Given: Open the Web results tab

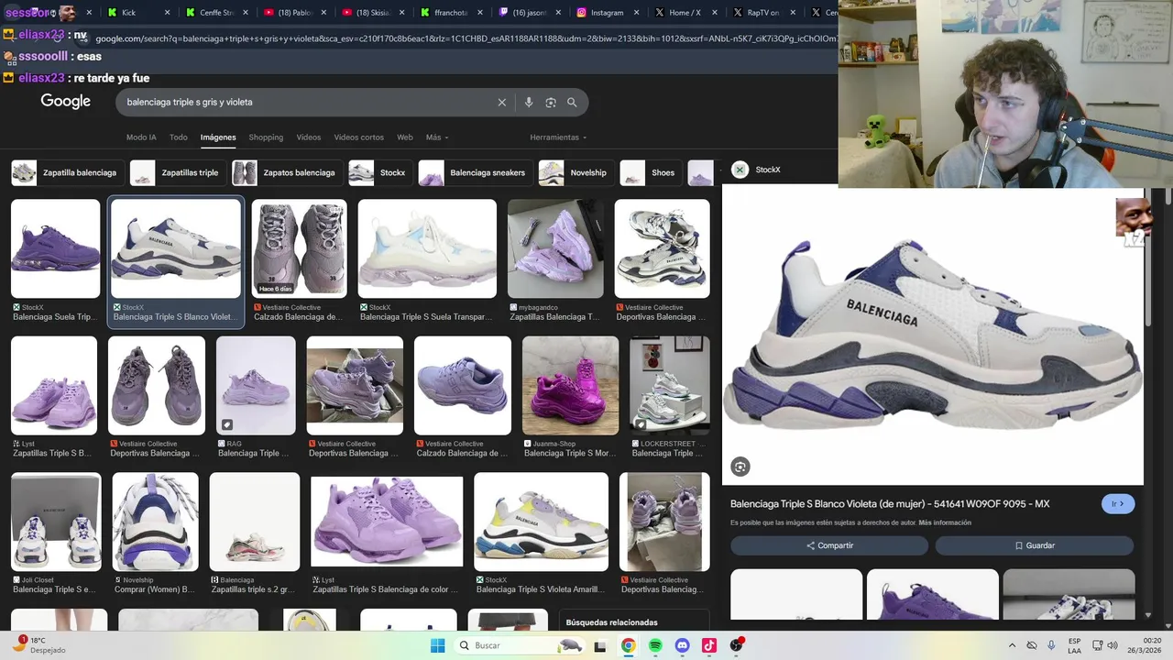Looking at the screenshot, I should (x=405, y=137).
